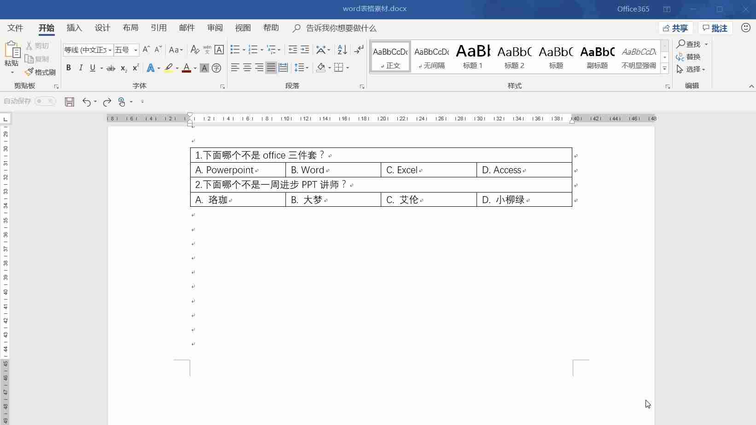756x425 pixels.
Task: Align text left
Action: (235, 68)
